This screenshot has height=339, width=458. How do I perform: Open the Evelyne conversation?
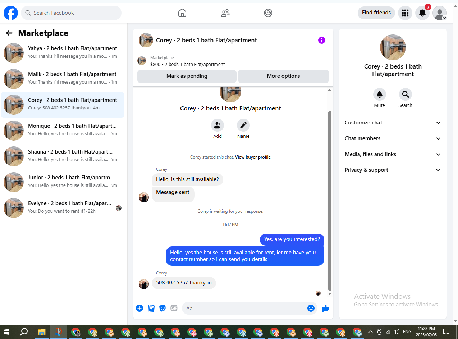63,208
